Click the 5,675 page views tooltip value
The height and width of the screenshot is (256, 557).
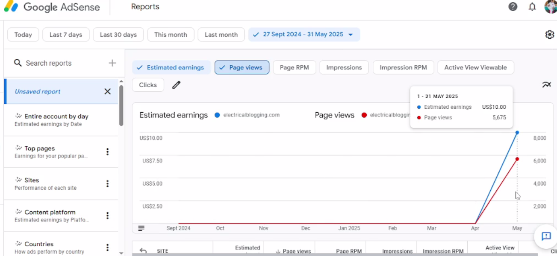499,117
